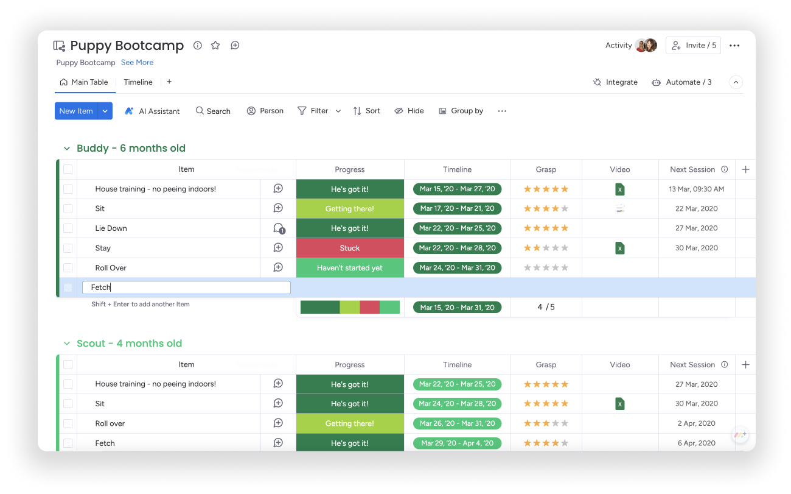Click the Fetch item name input field

pyautogui.click(x=186, y=288)
